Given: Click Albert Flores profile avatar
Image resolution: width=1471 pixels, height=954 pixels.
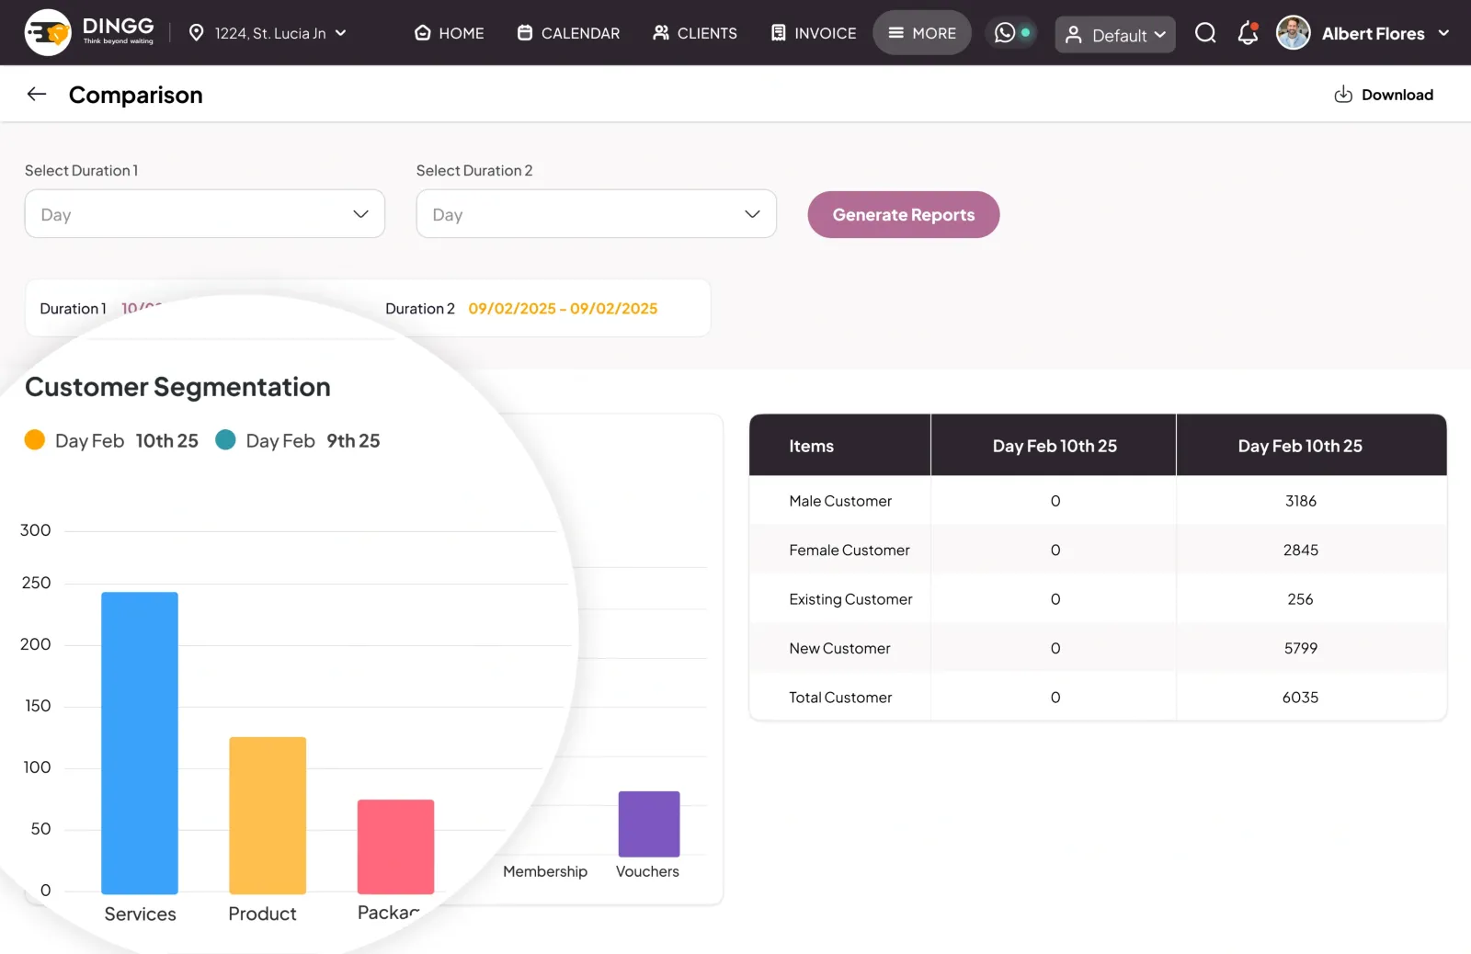Looking at the screenshot, I should click(x=1293, y=33).
